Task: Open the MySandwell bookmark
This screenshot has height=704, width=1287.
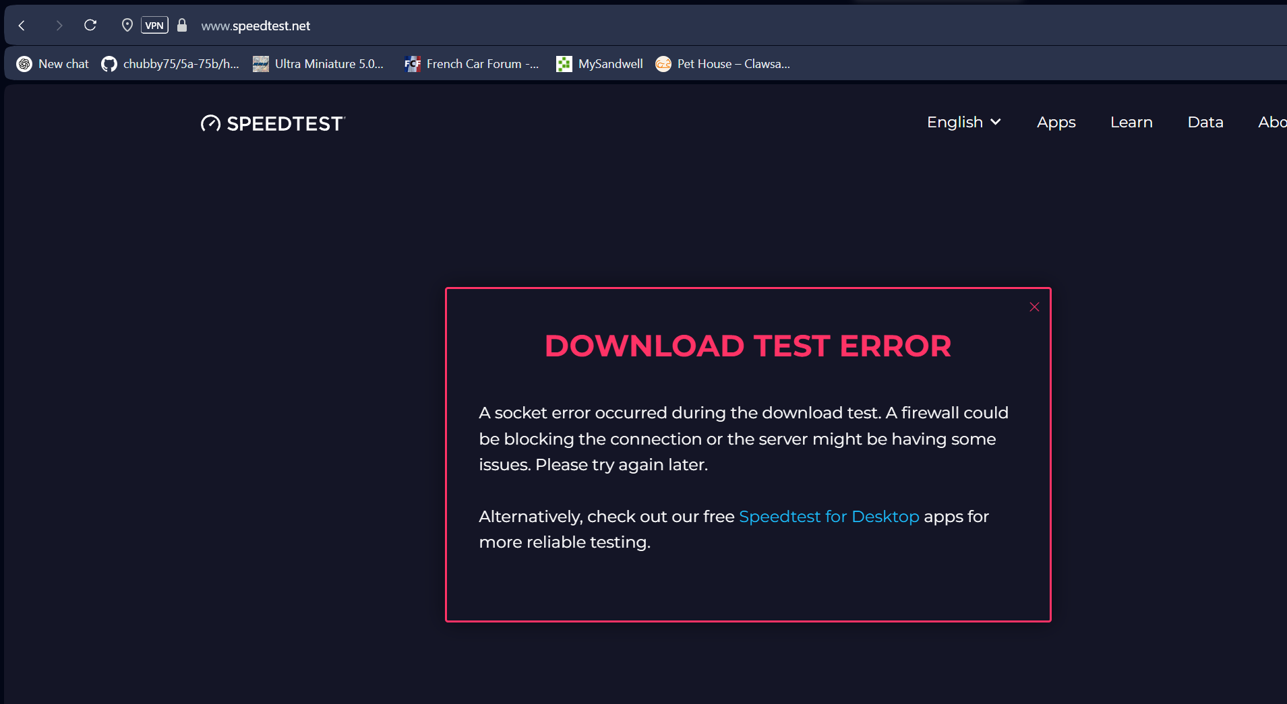Action: [x=599, y=64]
